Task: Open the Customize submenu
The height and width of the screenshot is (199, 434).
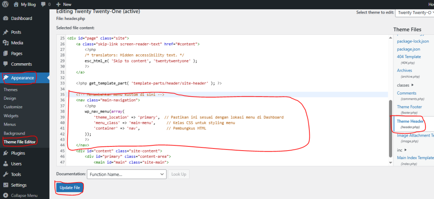Action: [13, 107]
